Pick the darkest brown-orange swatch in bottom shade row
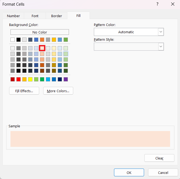Screen dimensions: 180x179 coord(42,71)
